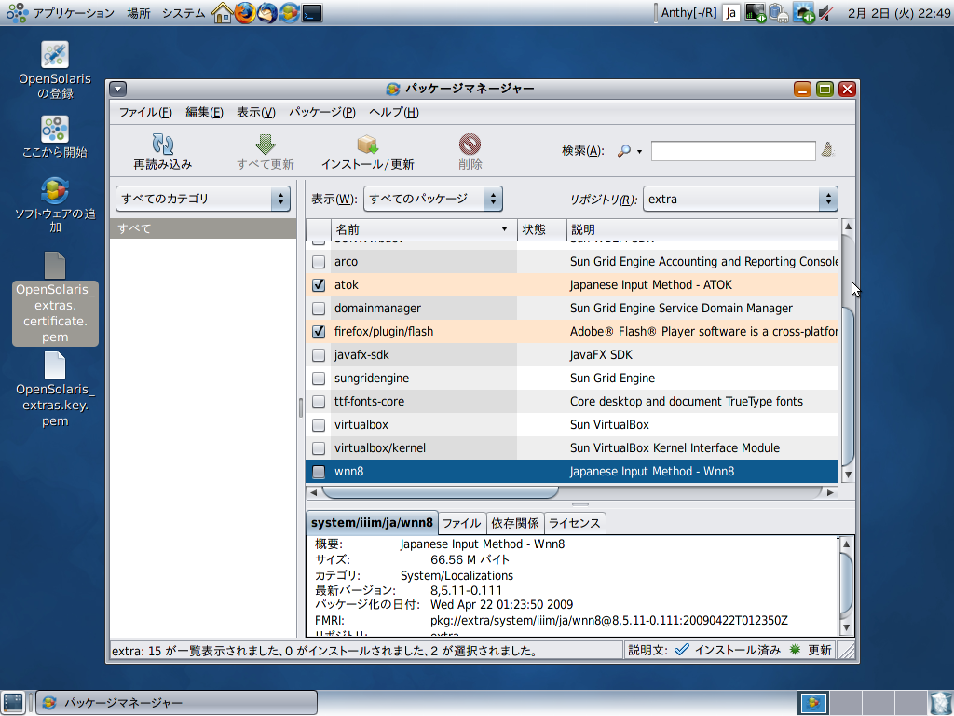This screenshot has width=954, height=716.
Task: Open the 場所 panel menu
Action: (x=139, y=13)
